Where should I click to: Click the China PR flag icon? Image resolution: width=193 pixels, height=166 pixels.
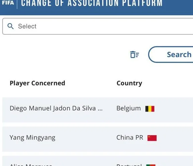[152, 138]
